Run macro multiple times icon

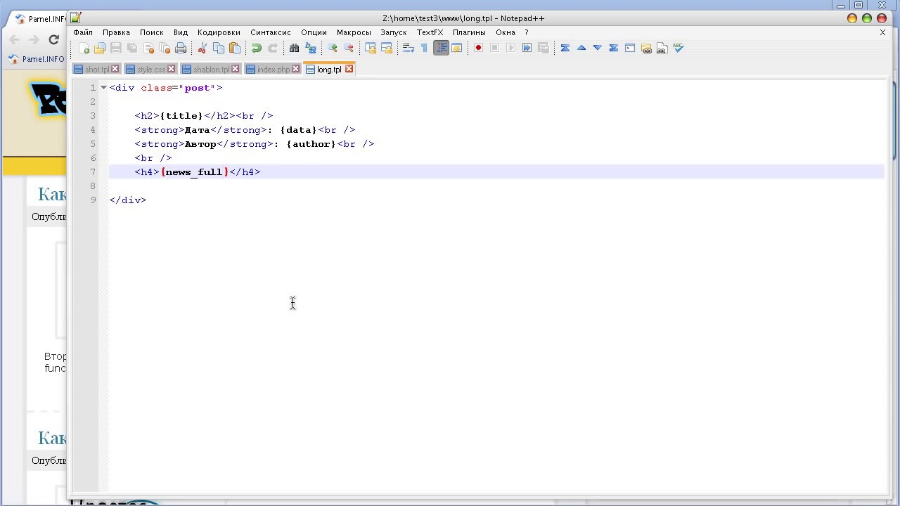[x=527, y=48]
